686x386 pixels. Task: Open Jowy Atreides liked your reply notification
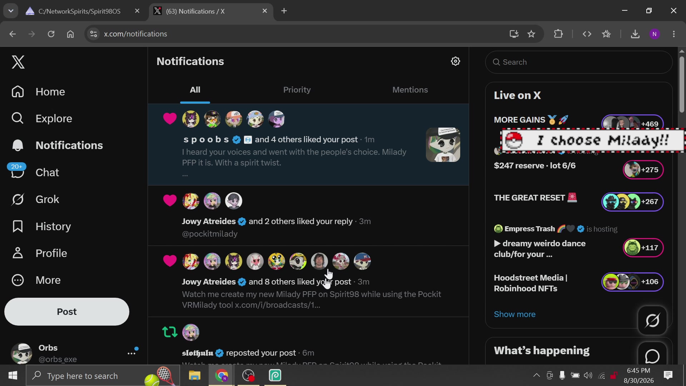pos(308,216)
